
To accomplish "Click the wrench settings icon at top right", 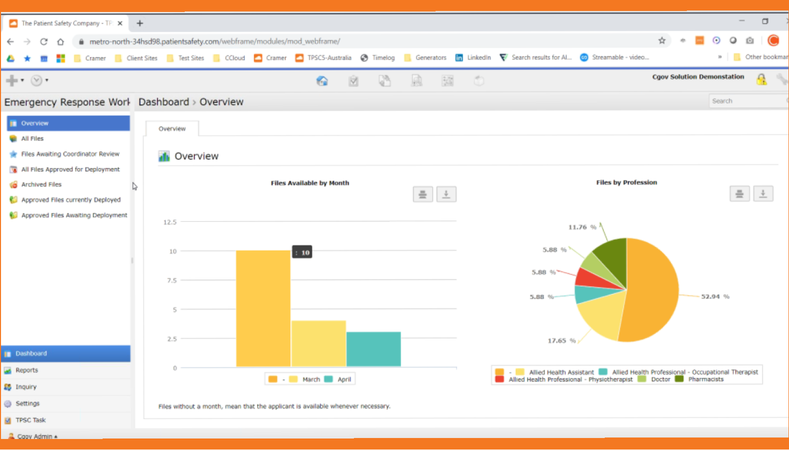I will (x=782, y=79).
